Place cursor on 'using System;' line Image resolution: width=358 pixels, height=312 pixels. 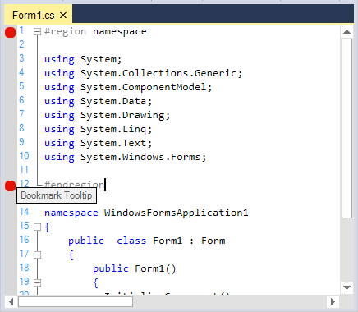tap(83, 59)
